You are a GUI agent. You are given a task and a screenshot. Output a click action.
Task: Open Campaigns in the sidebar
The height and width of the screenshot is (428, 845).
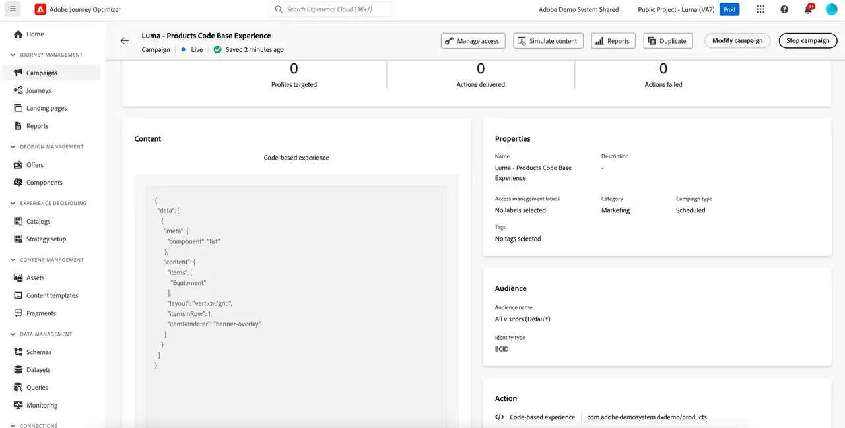click(51, 73)
